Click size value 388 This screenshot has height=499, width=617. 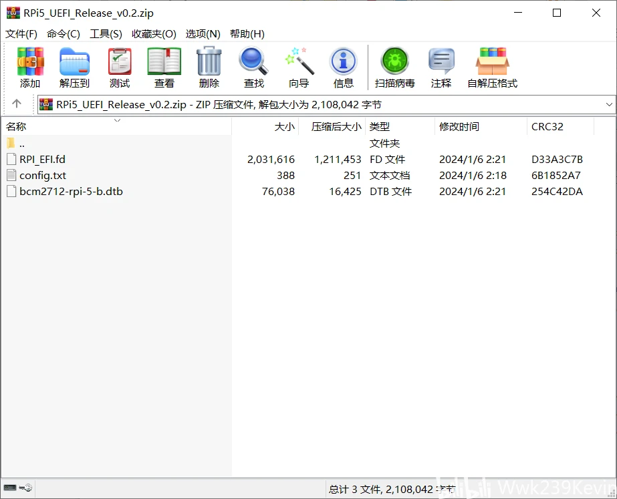point(285,176)
